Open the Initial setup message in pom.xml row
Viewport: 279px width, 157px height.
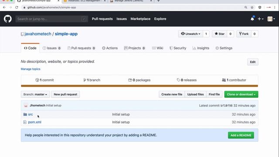point(121,122)
